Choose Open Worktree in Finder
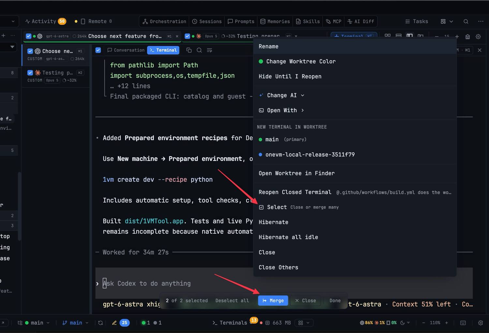This screenshot has height=333, width=489. click(355, 173)
